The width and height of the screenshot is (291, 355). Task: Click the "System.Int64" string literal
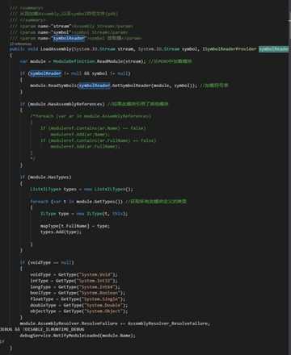click(97, 287)
